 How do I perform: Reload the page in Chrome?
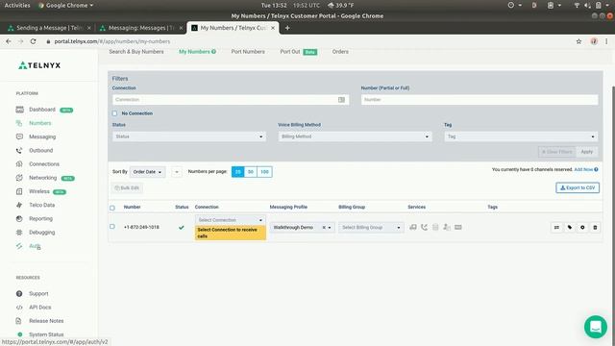click(33, 41)
